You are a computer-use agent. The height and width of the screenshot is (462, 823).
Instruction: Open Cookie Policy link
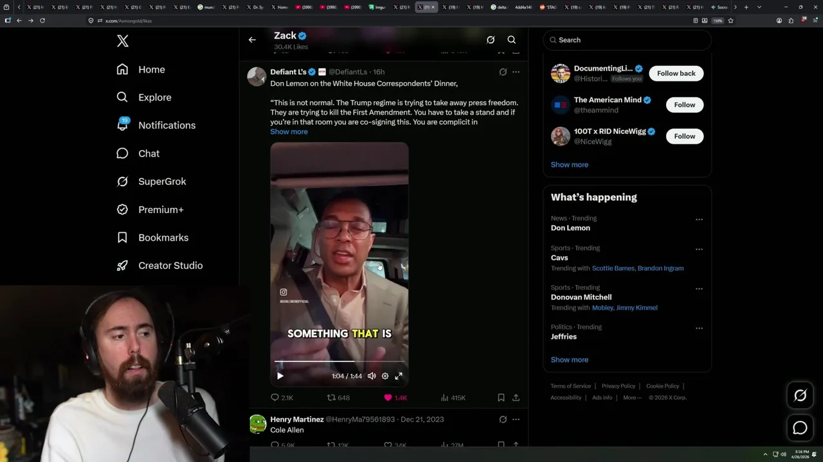pos(662,386)
